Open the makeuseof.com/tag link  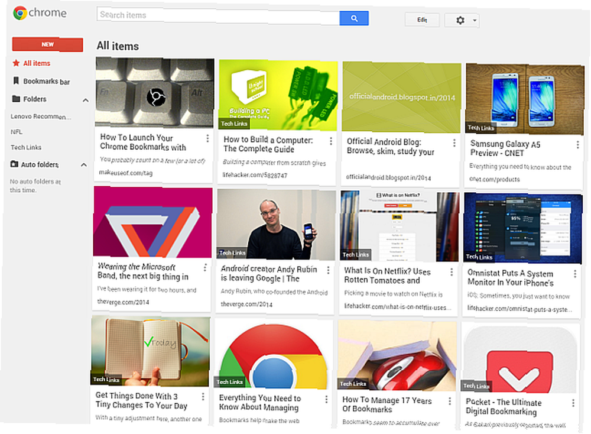(125, 173)
